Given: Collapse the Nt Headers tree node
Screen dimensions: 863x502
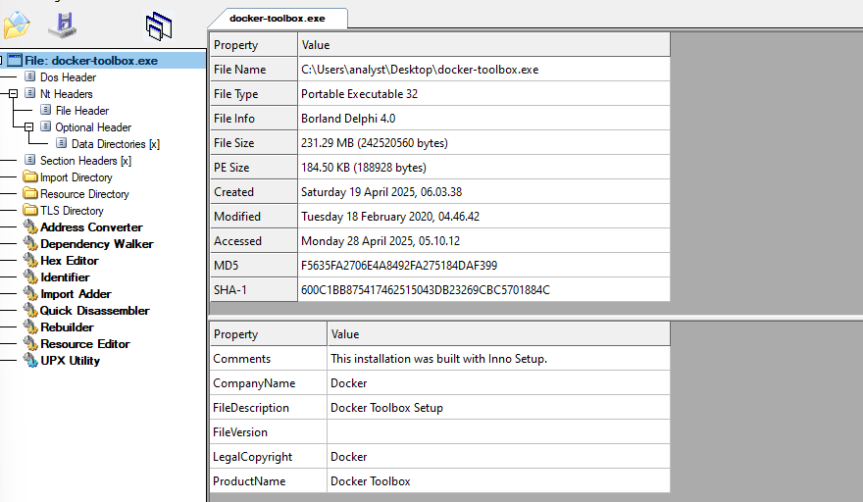Looking at the screenshot, I should pos(14,94).
